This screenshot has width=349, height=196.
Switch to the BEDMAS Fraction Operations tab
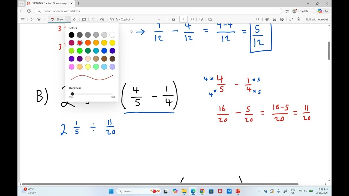click(x=50, y=3)
